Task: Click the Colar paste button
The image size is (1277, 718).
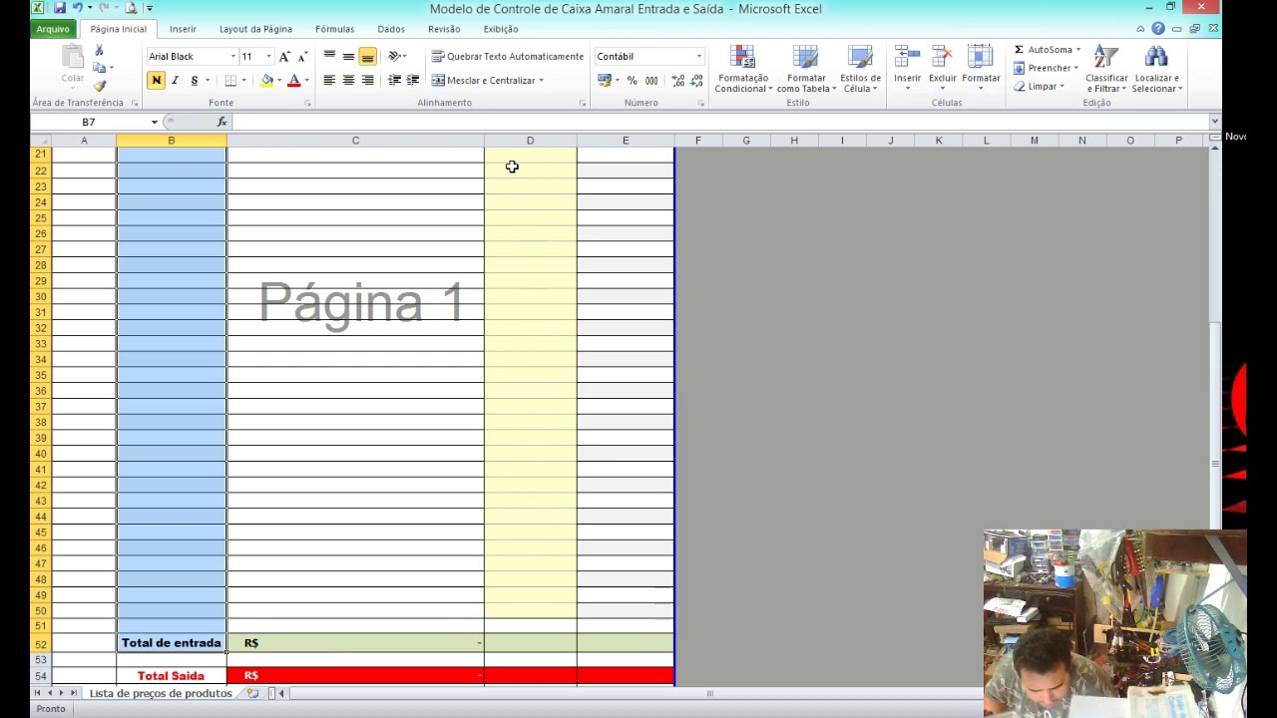Action: (x=72, y=66)
